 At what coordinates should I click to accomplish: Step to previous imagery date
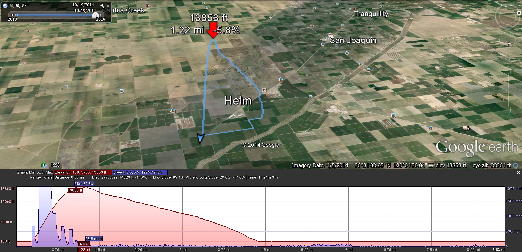(12, 15)
